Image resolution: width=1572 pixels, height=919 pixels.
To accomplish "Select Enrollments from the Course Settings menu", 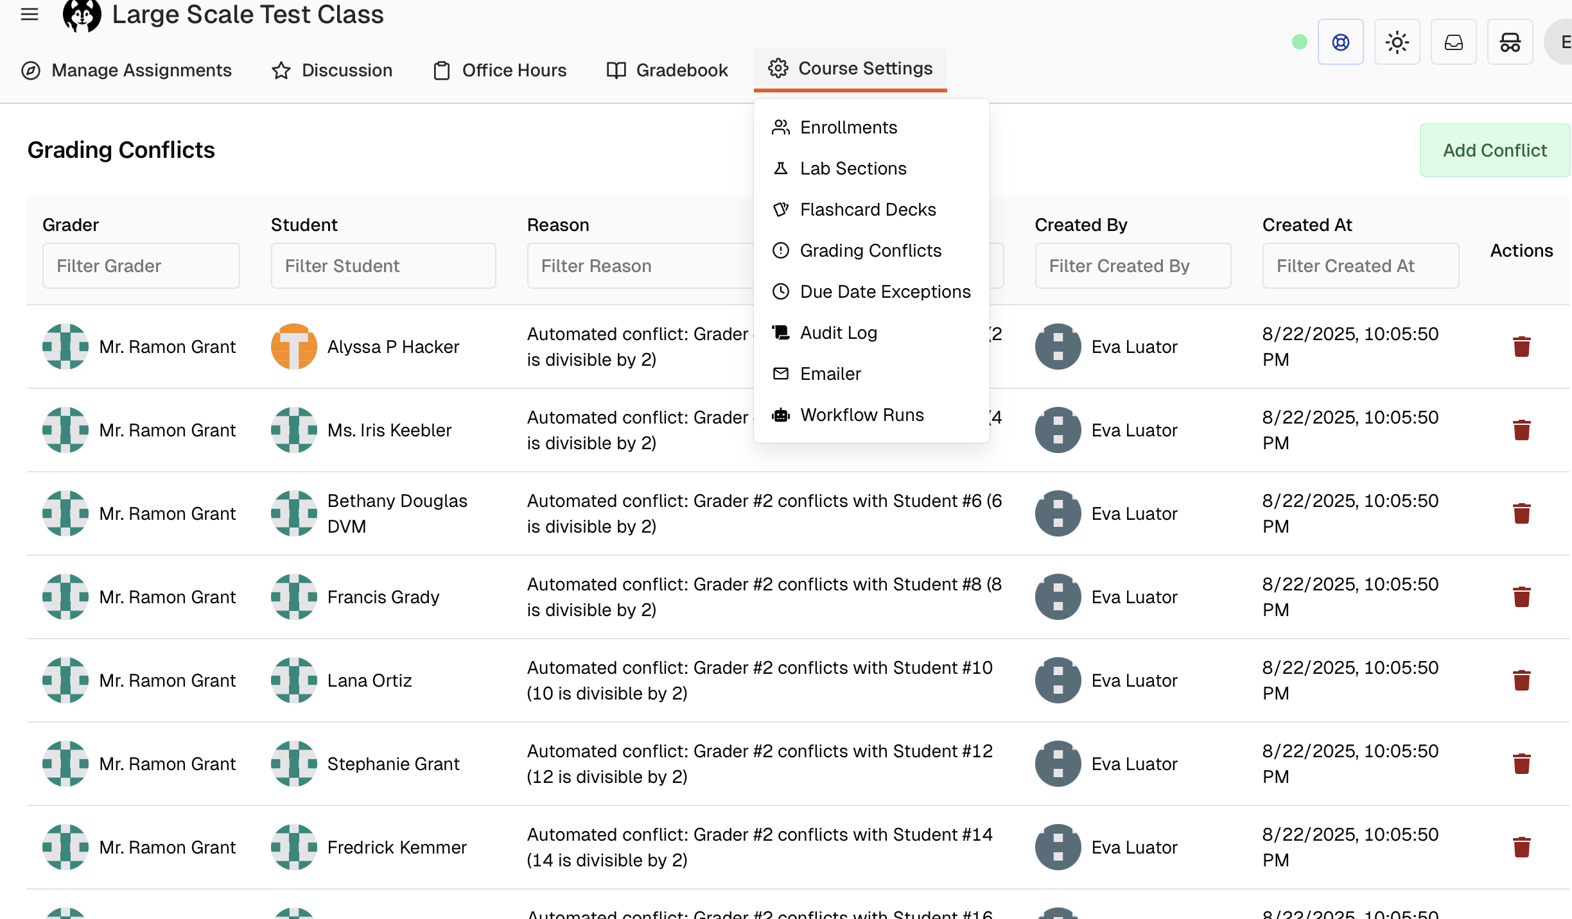I will (x=848, y=127).
